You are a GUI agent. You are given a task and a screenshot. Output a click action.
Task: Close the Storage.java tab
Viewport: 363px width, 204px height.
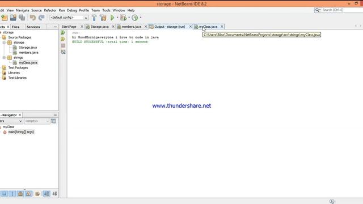point(113,27)
